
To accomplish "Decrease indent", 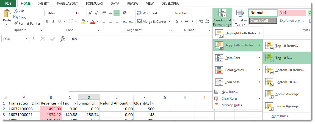I will click(x=125, y=21).
